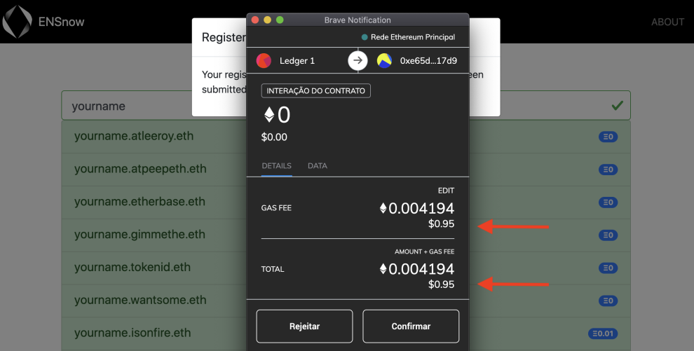
Task: Click the 0xe65d...17d9 recipient avatar
Action: (x=384, y=60)
